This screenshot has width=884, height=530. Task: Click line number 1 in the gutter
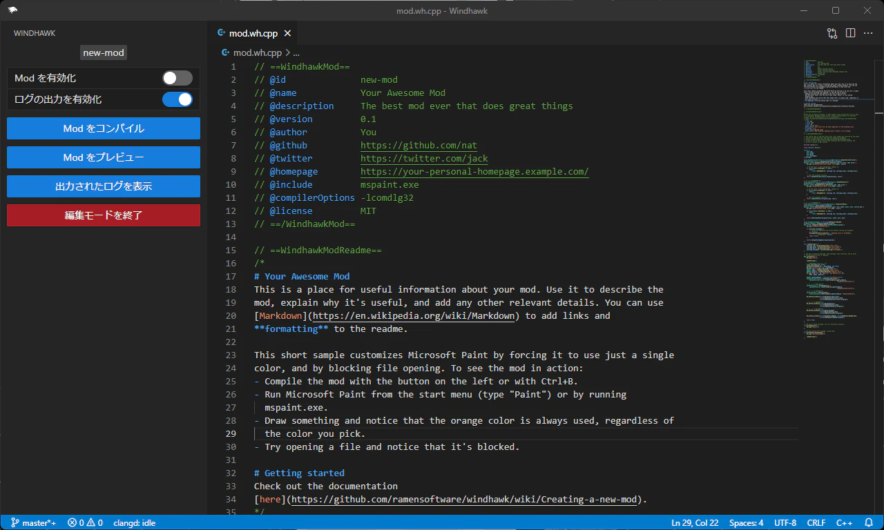pos(233,67)
